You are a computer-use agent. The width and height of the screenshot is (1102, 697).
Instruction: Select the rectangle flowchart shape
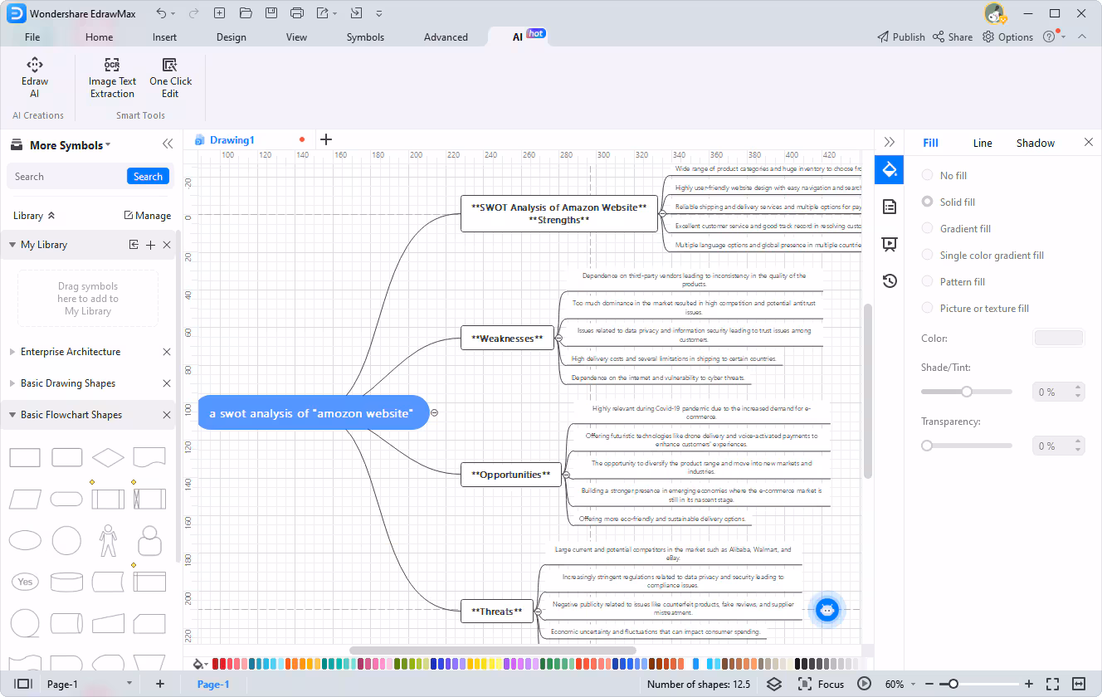pyautogui.click(x=25, y=457)
